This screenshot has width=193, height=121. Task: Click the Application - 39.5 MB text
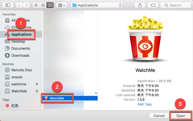pos(154,81)
